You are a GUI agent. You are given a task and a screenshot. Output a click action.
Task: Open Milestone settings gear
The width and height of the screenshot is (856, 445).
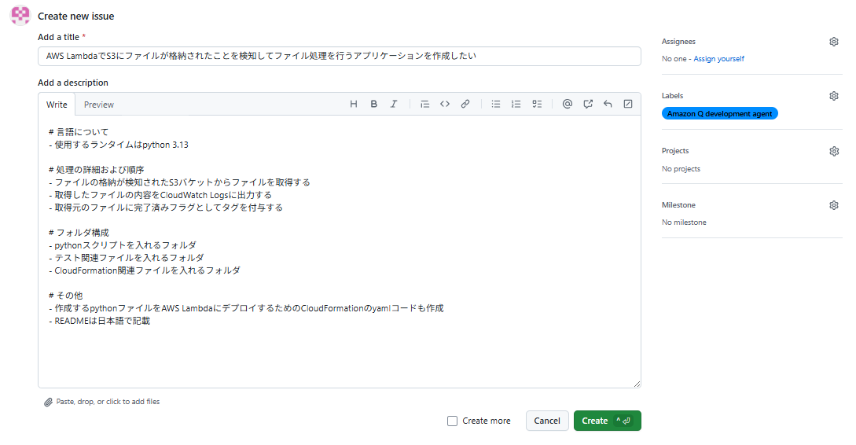click(x=834, y=205)
